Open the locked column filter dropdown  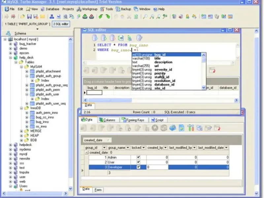pyautogui.click(x=144, y=148)
